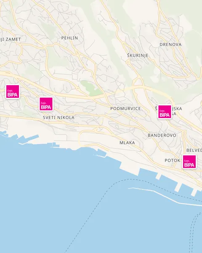Select the BIPA marker beside Potok
The image size is (202, 253).
click(x=189, y=162)
